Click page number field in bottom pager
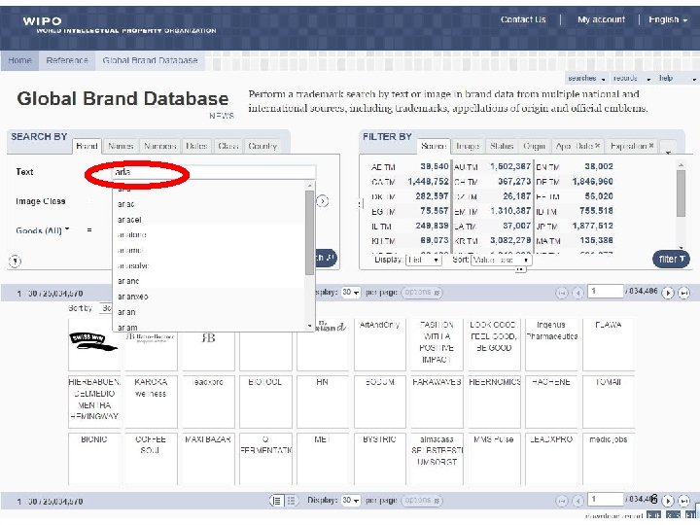The height and width of the screenshot is (525, 700). pyautogui.click(x=606, y=499)
